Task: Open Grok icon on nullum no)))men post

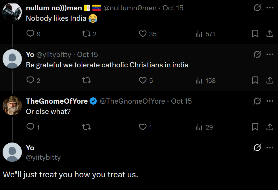Action: tap(257, 8)
